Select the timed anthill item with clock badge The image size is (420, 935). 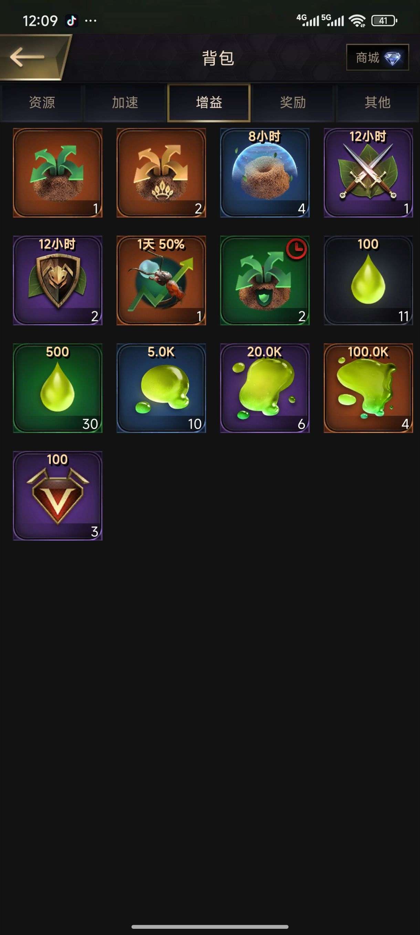point(264,280)
